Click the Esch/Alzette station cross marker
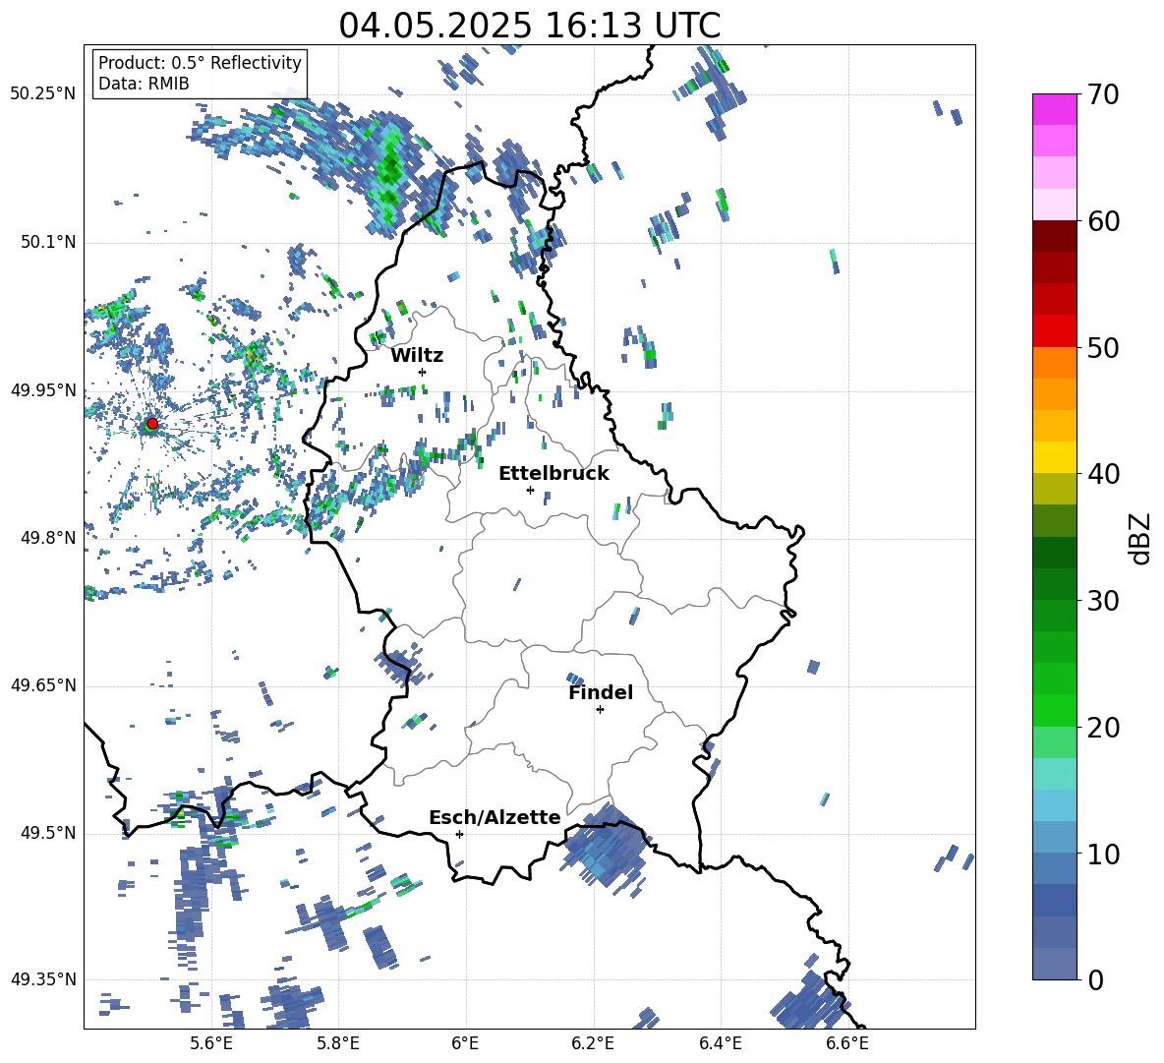The height and width of the screenshot is (1063, 1164). [x=459, y=834]
